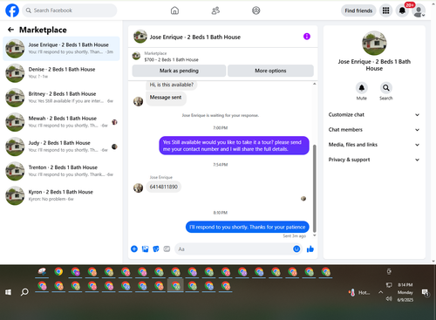The image size is (436, 320).
Task: Click chat scroll down arrow
Action: (x=314, y=235)
